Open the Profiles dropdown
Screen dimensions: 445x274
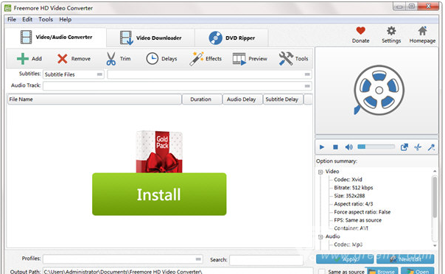coord(123,259)
